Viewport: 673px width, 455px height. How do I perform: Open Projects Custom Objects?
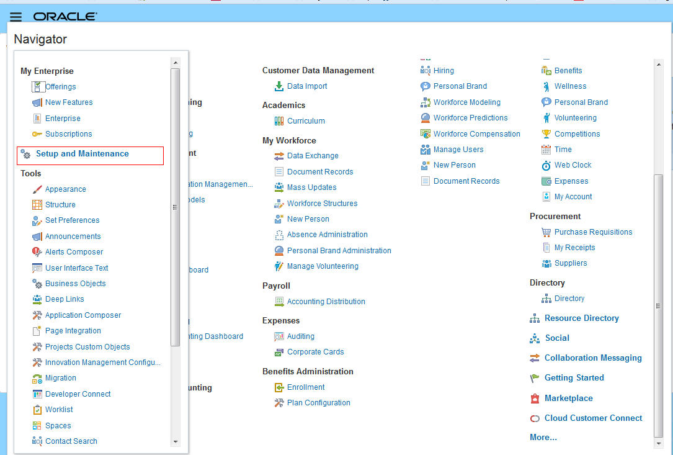(x=87, y=347)
